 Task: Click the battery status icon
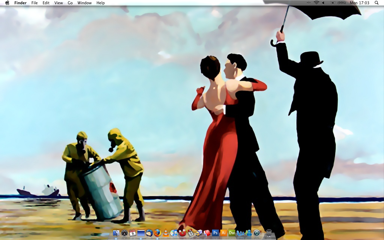pyautogui.click(x=333, y=3)
